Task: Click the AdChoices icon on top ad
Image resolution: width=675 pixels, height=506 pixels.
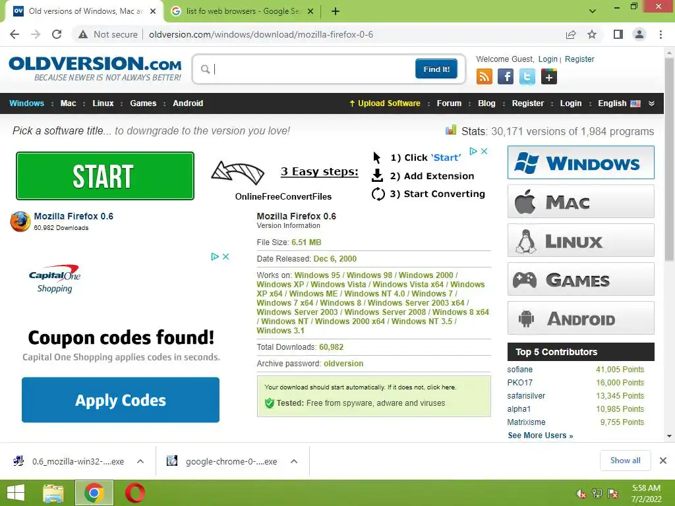Action: tap(473, 151)
